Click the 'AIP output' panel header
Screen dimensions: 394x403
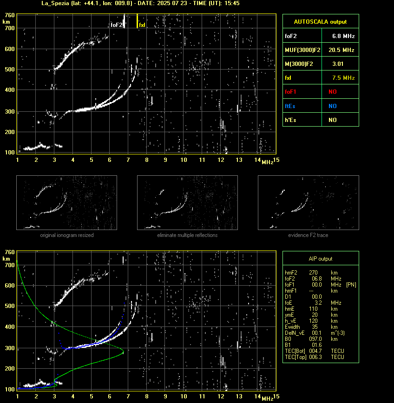[x=321, y=259]
